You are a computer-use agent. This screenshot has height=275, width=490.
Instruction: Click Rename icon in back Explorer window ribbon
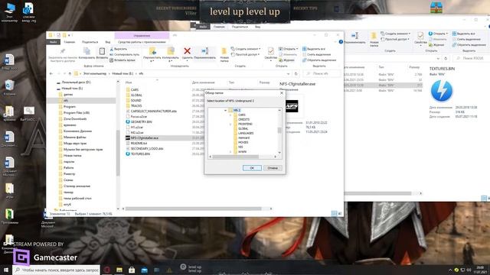pos(354,36)
